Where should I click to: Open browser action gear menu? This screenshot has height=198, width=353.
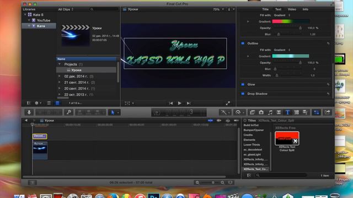point(38,103)
